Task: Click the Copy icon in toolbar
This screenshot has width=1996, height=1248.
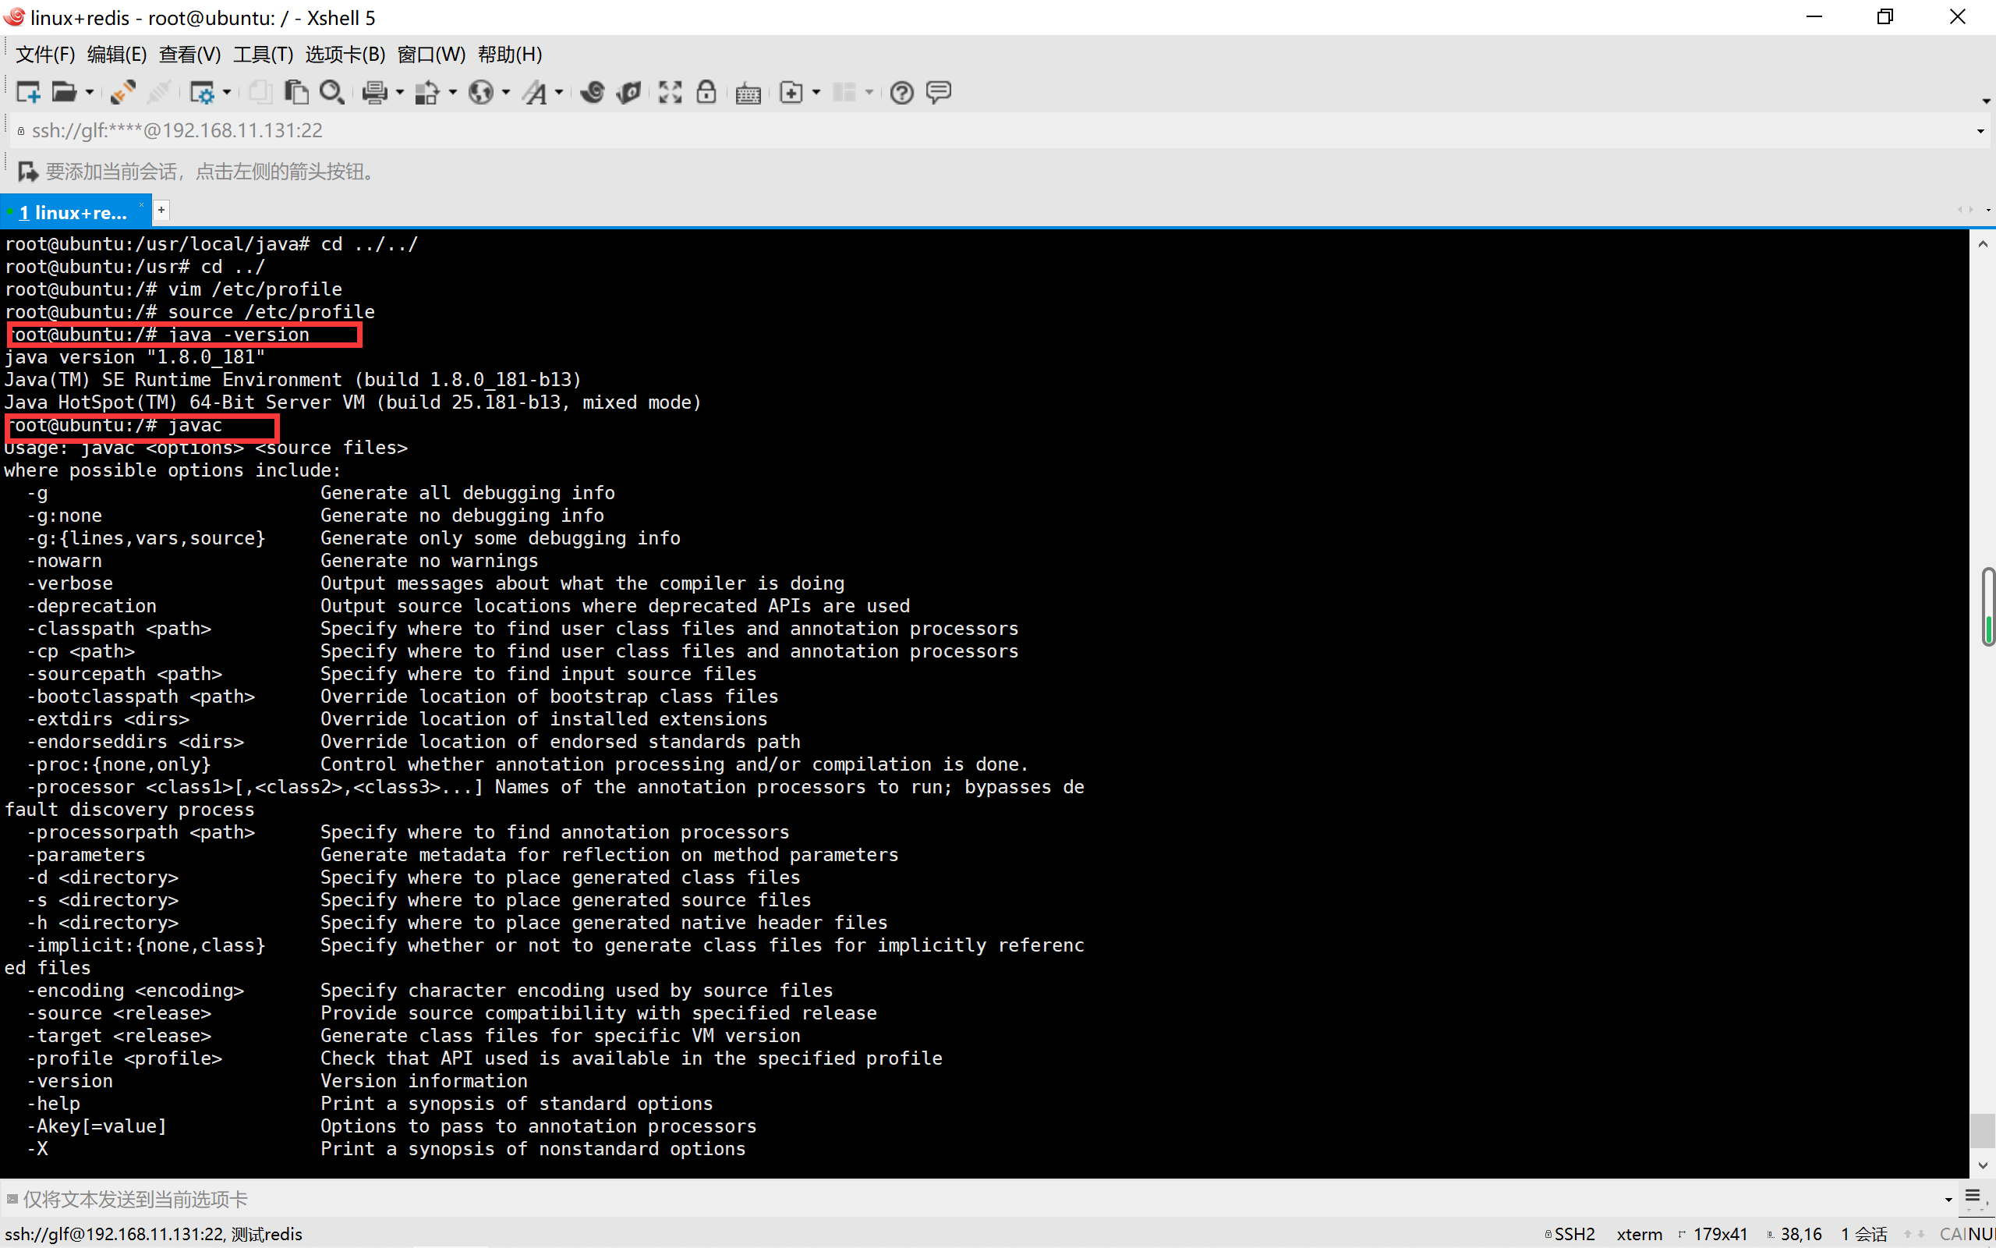Action: pos(260,93)
